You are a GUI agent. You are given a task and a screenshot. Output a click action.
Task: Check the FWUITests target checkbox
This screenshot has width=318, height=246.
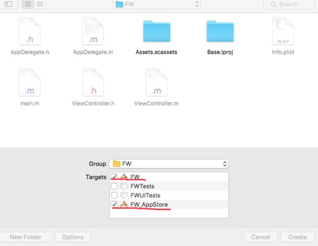[114, 195]
